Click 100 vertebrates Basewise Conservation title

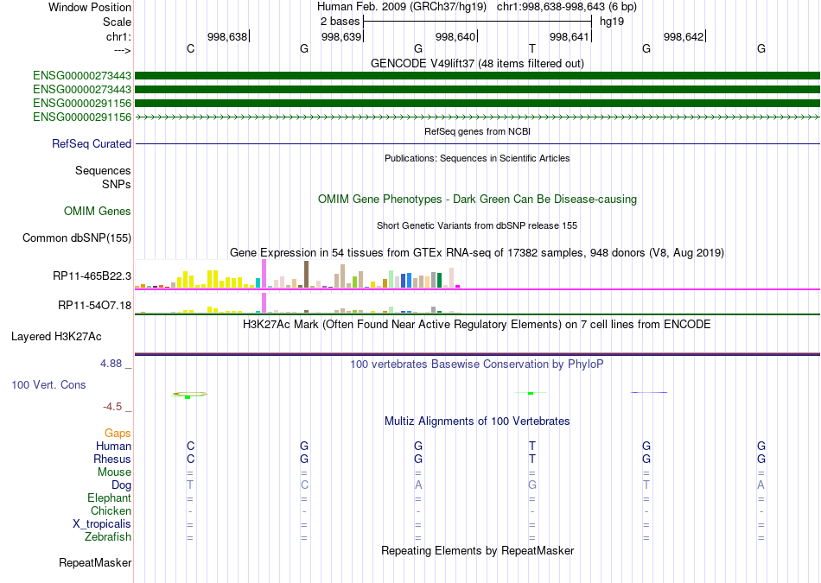477,364
